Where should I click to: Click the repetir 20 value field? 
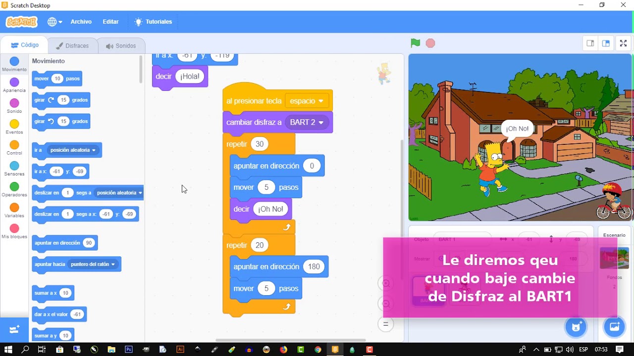point(260,245)
